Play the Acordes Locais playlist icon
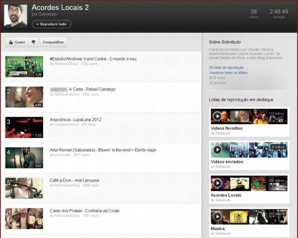 point(217,183)
